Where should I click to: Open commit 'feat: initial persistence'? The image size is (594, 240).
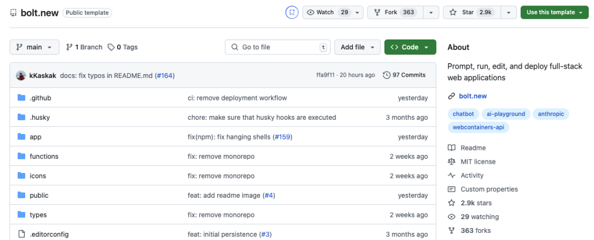tap(223, 235)
